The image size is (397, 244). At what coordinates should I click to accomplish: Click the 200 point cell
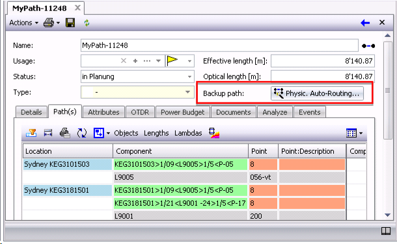click(263, 215)
